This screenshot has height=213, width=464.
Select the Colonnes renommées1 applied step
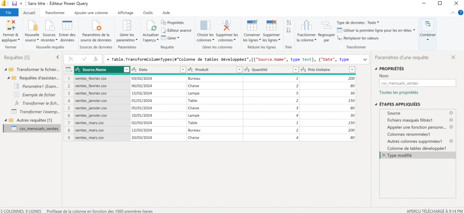coord(408,134)
